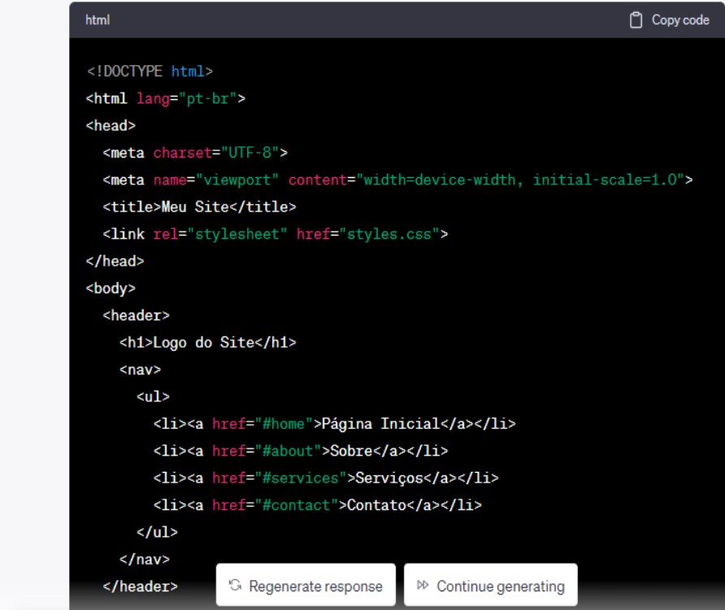Click the viewport meta tag content string
725x610 pixels.
[x=520, y=180]
